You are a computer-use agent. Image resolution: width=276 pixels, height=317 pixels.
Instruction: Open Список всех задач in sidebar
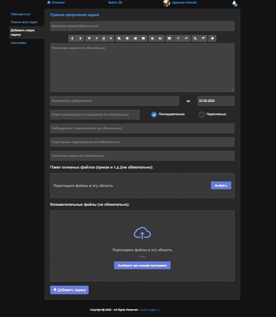click(24, 22)
